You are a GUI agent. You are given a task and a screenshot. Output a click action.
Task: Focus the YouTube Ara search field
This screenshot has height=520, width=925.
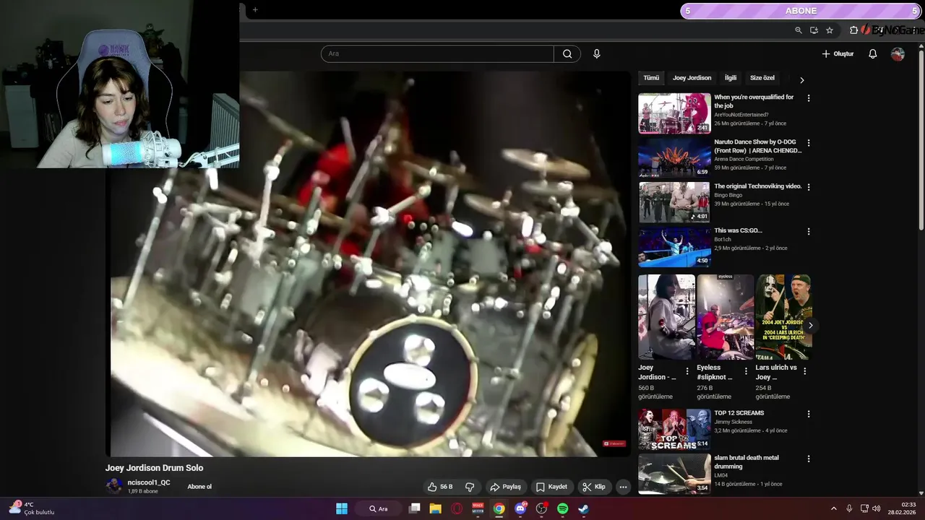(437, 53)
